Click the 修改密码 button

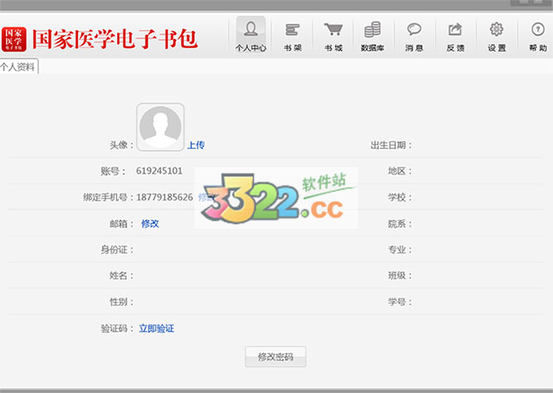[x=276, y=356]
